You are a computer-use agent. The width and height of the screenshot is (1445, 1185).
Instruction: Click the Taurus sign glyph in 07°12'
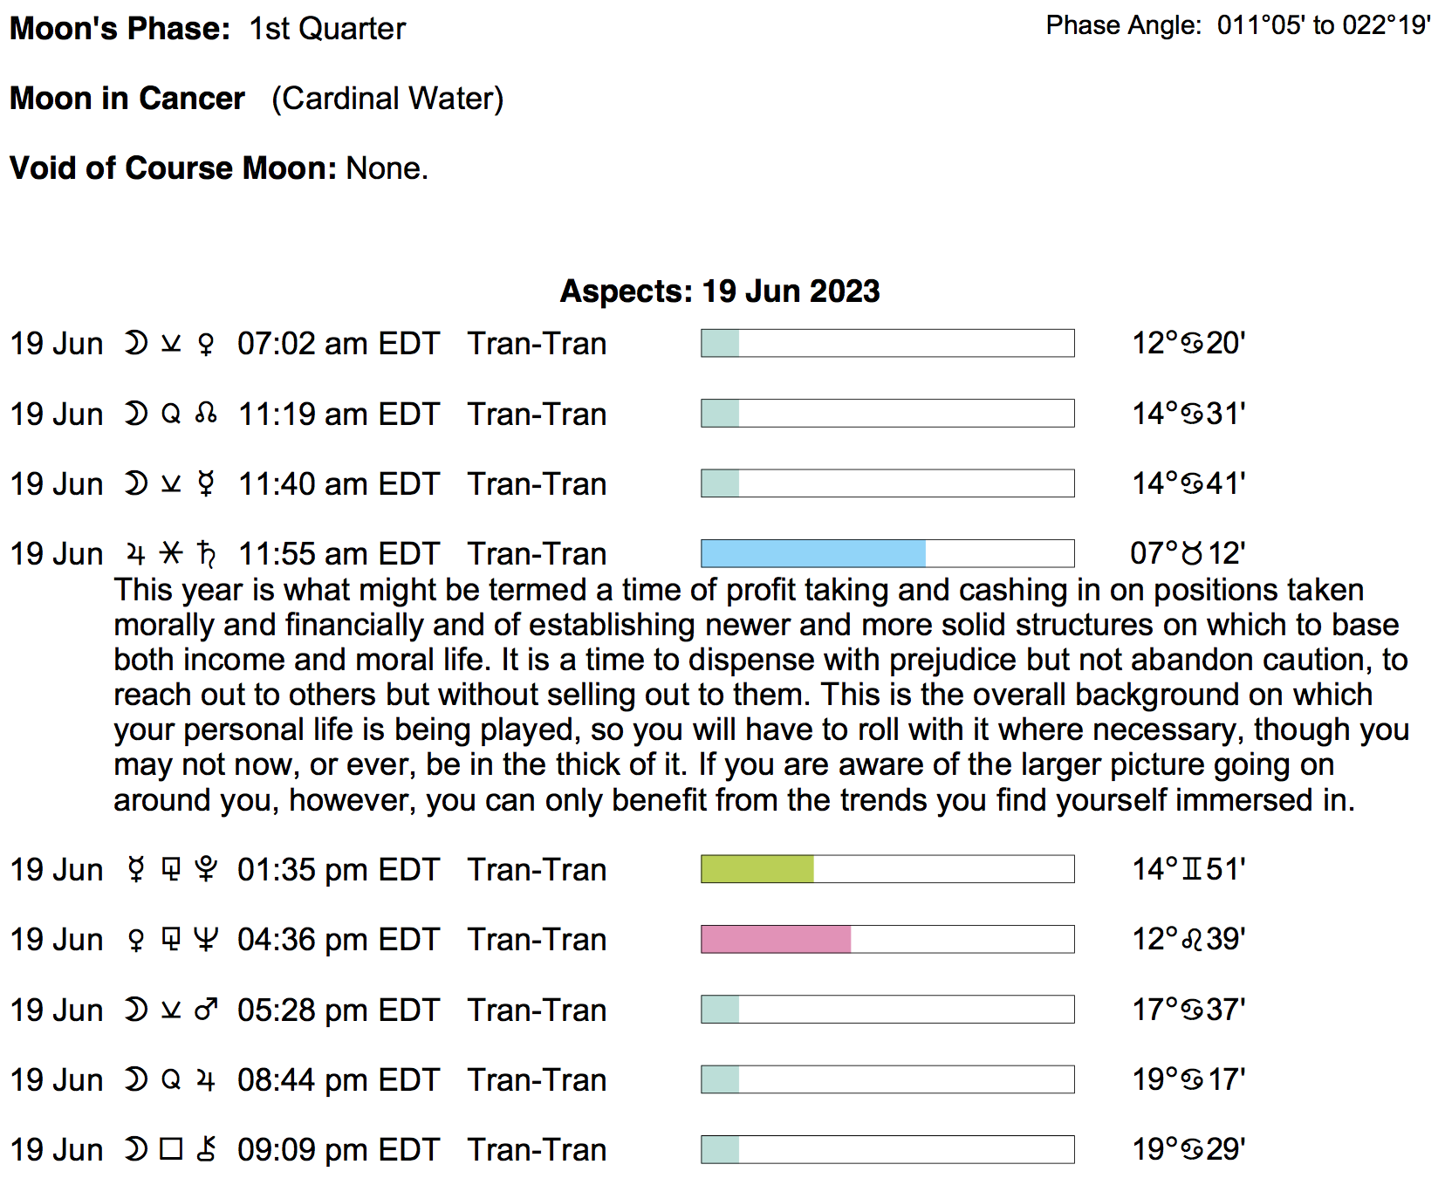tap(1192, 553)
